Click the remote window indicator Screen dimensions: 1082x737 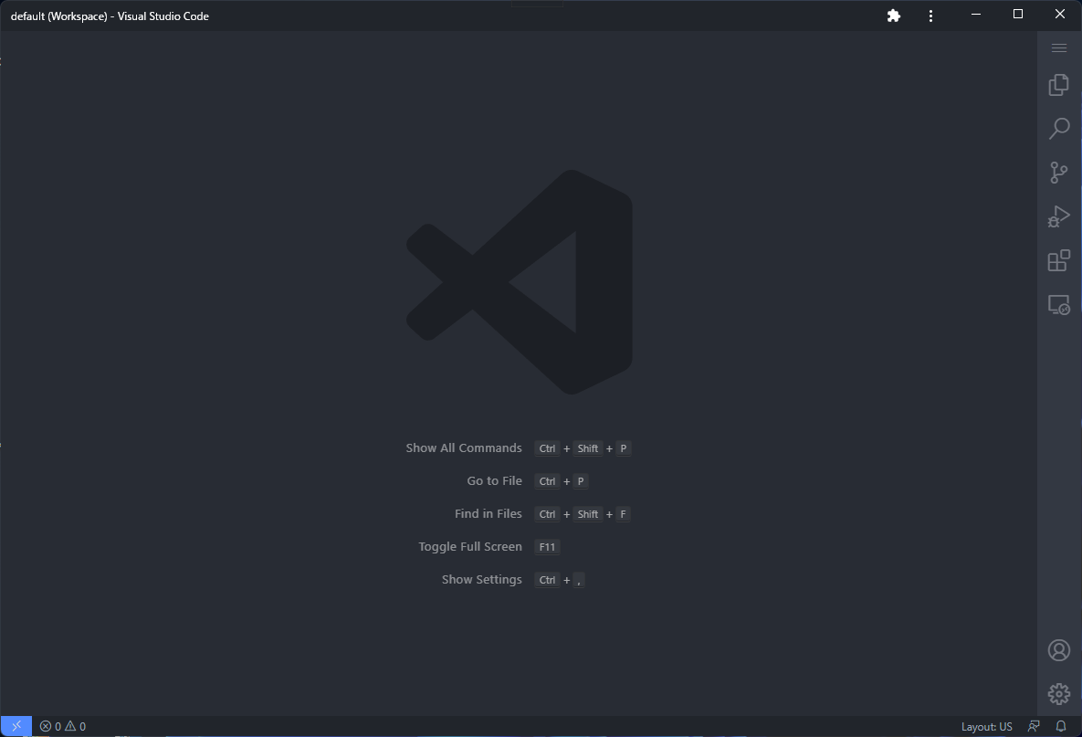(x=16, y=726)
